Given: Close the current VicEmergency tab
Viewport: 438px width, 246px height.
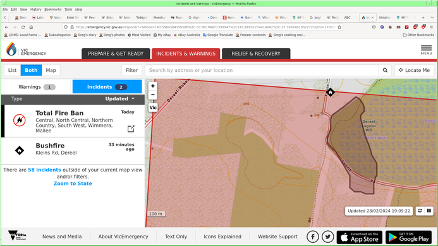Looking at the screenshot, I should (372, 17).
